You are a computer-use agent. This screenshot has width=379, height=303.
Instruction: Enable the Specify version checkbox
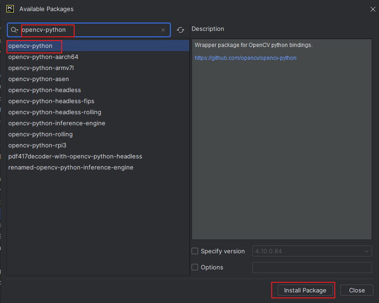tap(195, 251)
